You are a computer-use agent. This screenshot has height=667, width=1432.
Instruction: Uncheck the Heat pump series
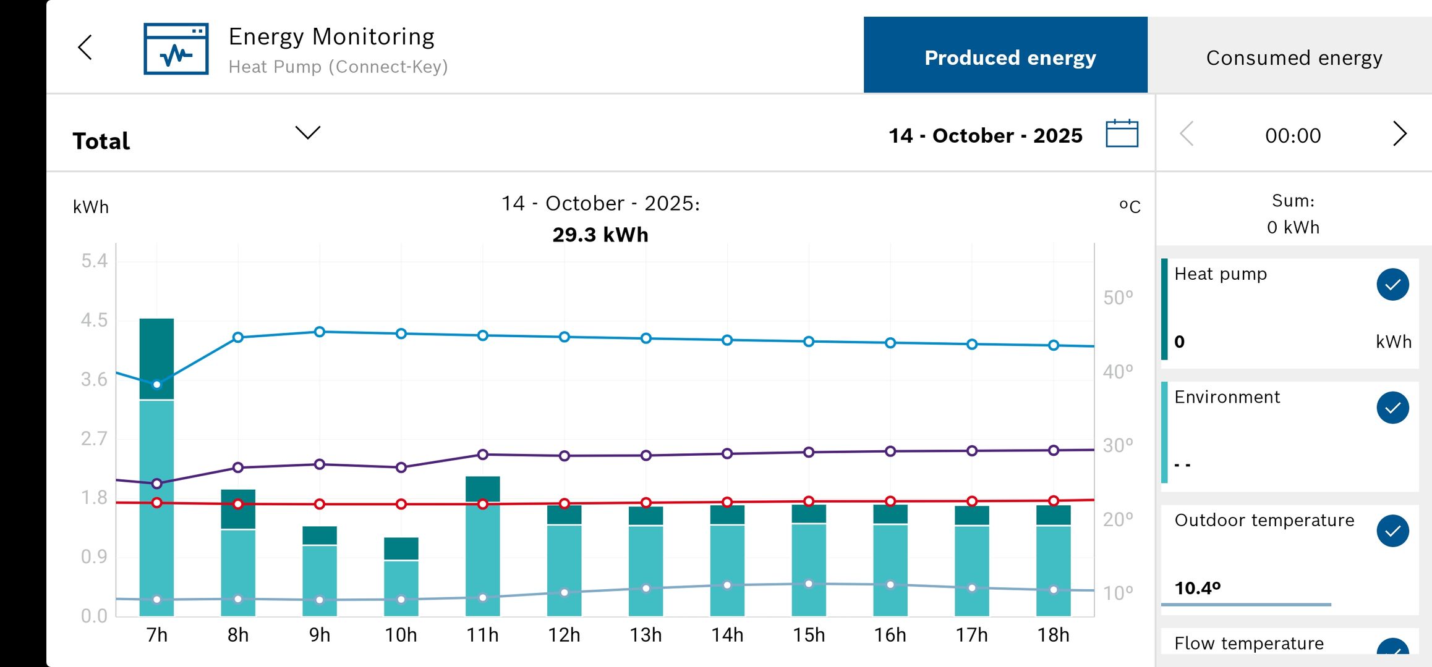(x=1392, y=285)
